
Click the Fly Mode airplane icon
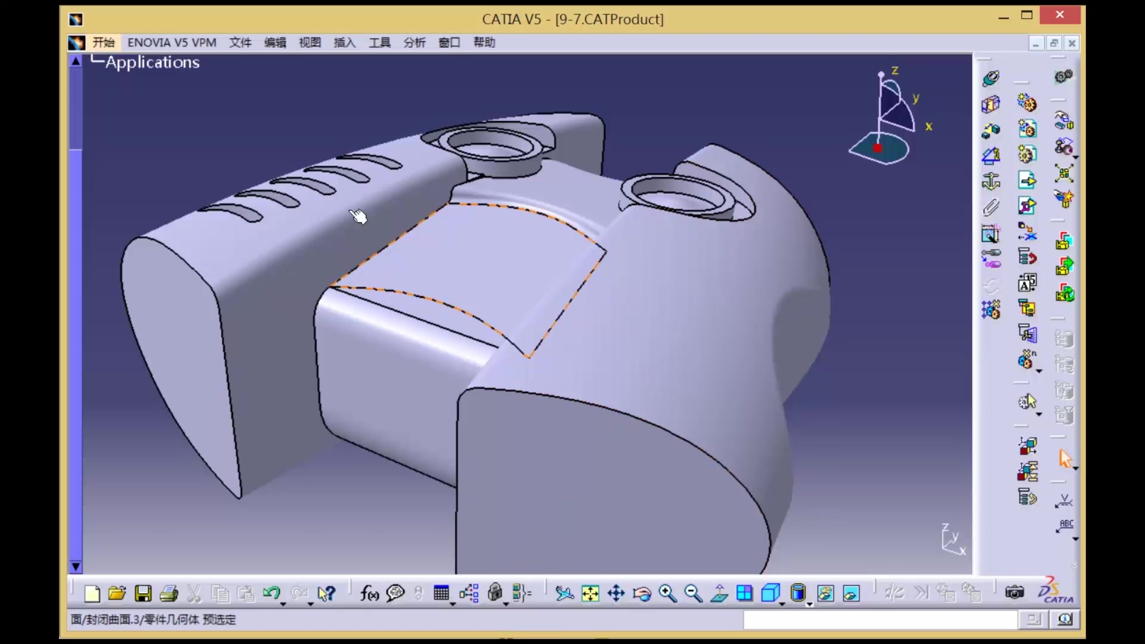coord(564,593)
